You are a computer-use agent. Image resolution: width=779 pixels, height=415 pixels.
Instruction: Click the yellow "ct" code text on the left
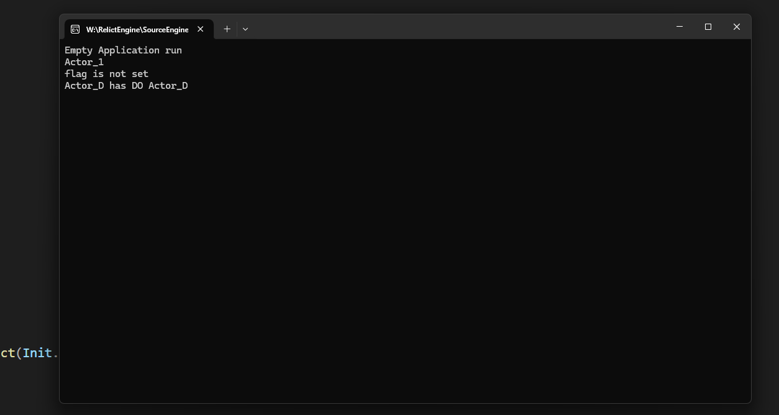[x=7, y=353]
